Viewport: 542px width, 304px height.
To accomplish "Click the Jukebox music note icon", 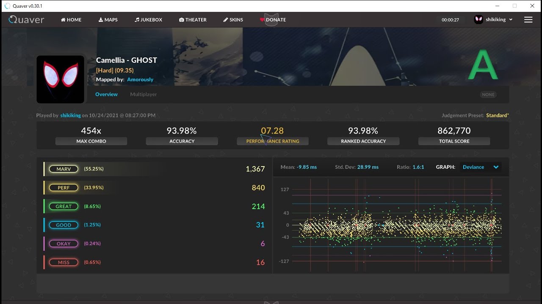I will point(137,20).
